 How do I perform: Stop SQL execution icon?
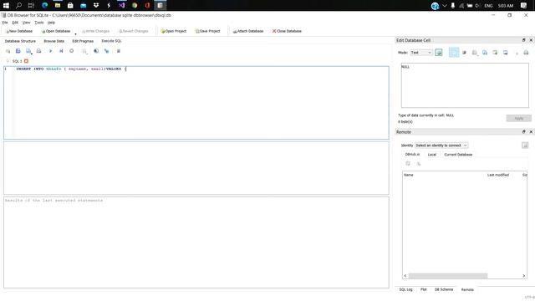(72, 51)
